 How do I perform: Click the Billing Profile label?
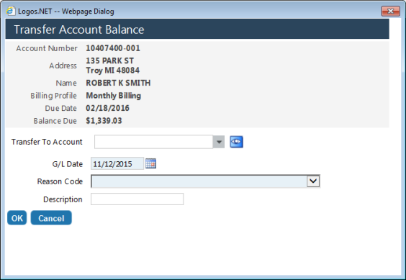coord(53,96)
